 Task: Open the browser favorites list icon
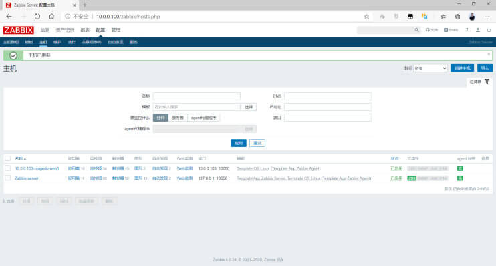tap(443, 17)
